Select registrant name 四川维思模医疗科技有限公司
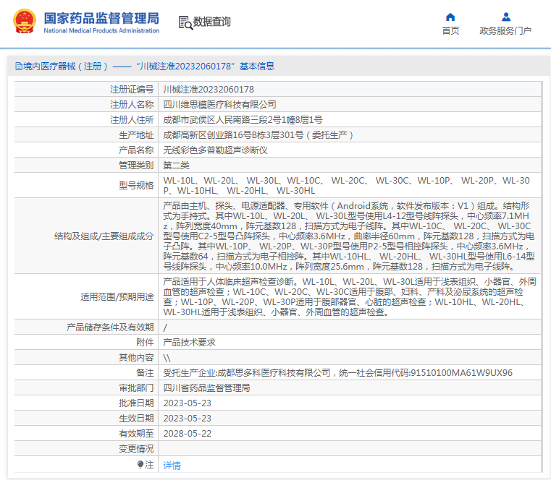The height and width of the screenshot is (480, 551). [219, 105]
